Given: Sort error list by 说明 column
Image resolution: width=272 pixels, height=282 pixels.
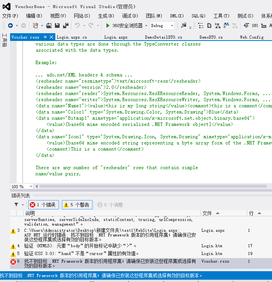Looking at the screenshot, I should point(112,213).
